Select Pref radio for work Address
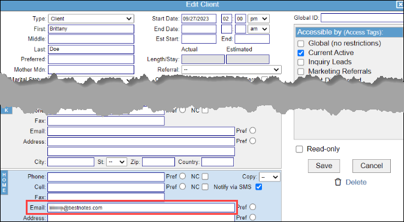 click(x=252, y=141)
